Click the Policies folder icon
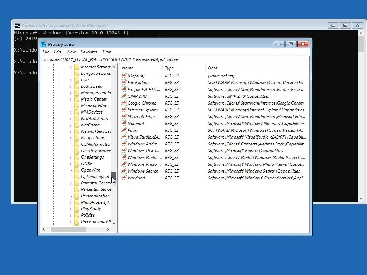The image size is (367, 275). pyautogui.click(x=76, y=215)
